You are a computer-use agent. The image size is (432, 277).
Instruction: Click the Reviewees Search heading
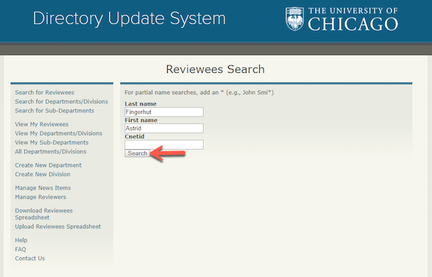coord(215,69)
